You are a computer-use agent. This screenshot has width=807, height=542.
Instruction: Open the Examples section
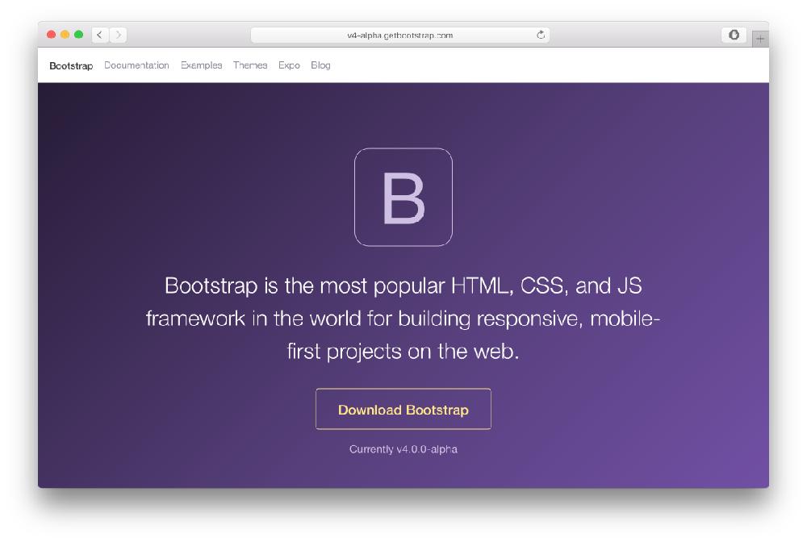tap(203, 65)
